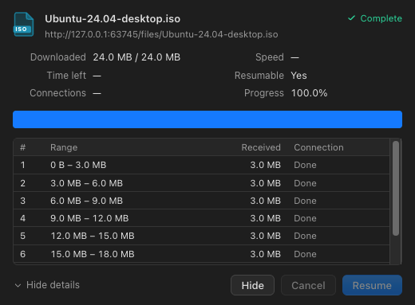415x305 pixels.
Task: Click the Range column header
Action: [x=64, y=147]
